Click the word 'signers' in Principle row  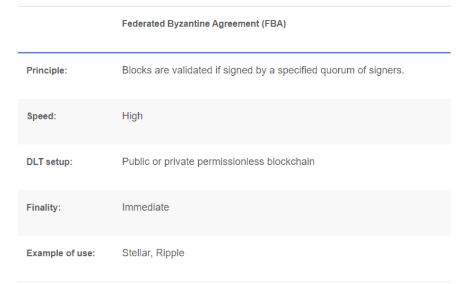pos(388,70)
